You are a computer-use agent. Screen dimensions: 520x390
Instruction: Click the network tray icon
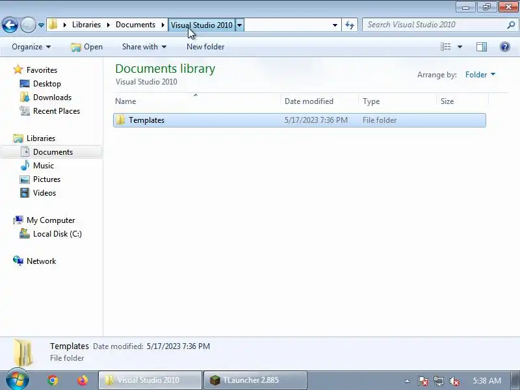(x=438, y=381)
